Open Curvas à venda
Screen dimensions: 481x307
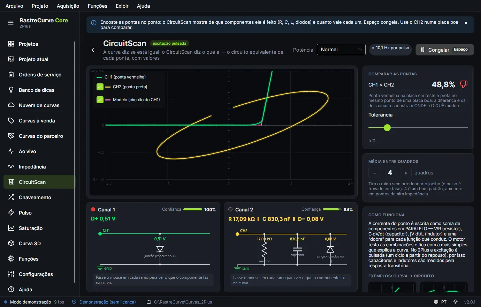[x=39, y=121]
